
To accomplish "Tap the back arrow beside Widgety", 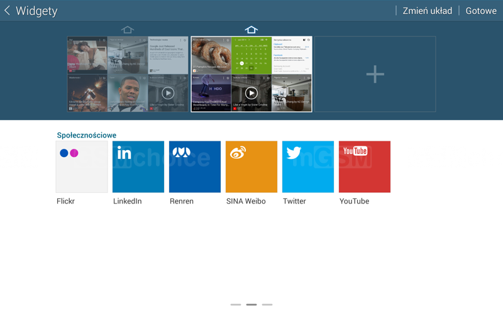I will point(7,11).
